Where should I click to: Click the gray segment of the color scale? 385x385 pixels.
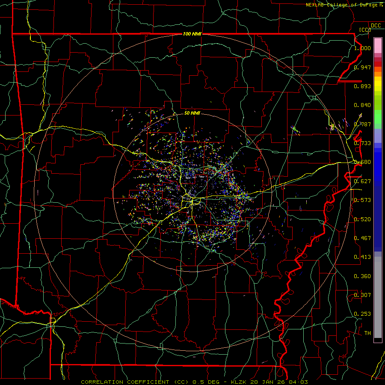point(378,297)
